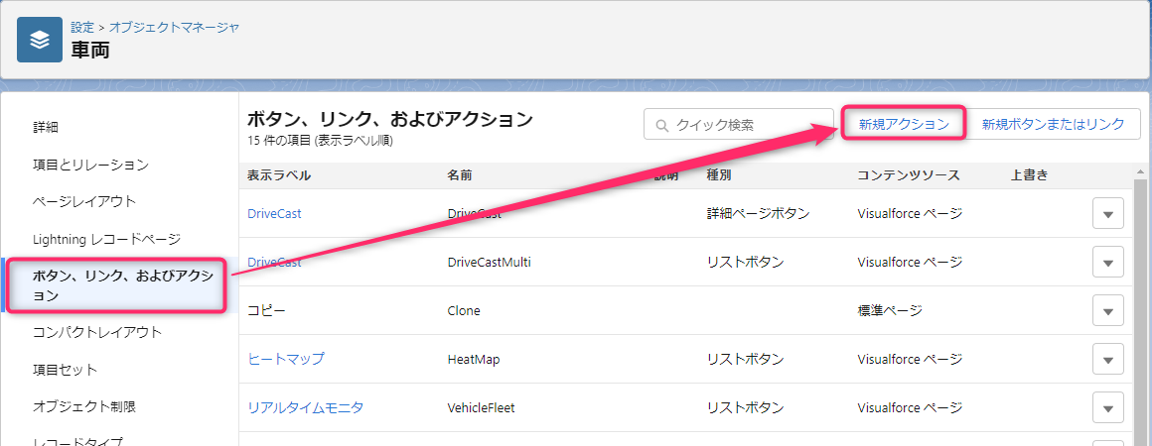This screenshot has width=1152, height=446.
Task: Expand the row menu for 詳細ページボタン DriveCast
Action: 1108,213
